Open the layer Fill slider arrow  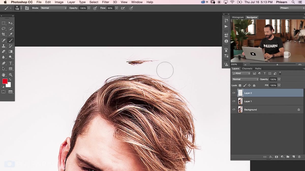[279, 85]
